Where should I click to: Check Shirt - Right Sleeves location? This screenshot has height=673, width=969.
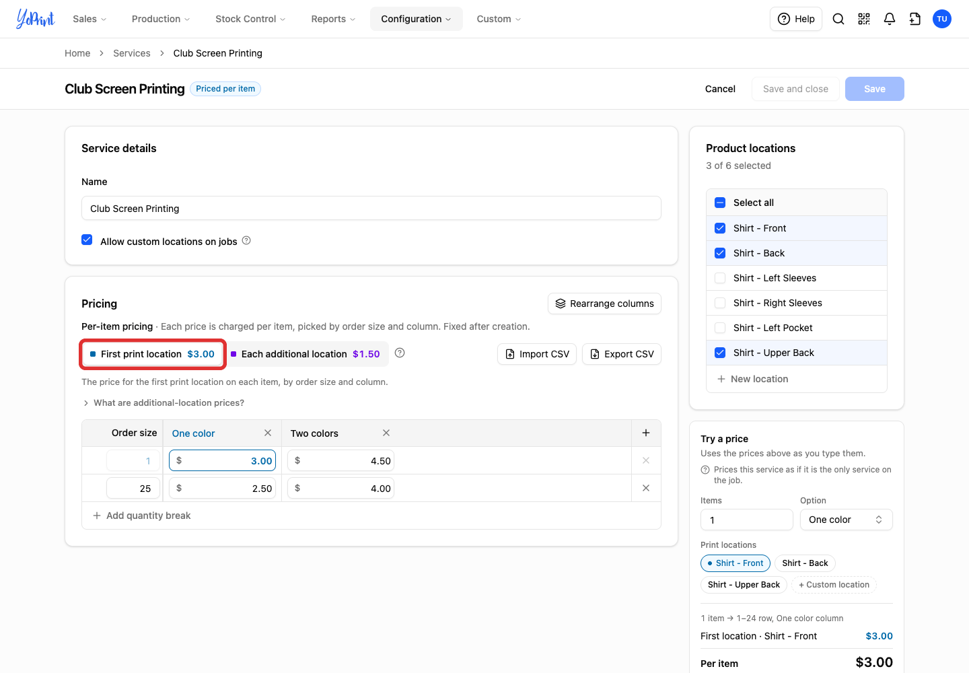tap(720, 303)
